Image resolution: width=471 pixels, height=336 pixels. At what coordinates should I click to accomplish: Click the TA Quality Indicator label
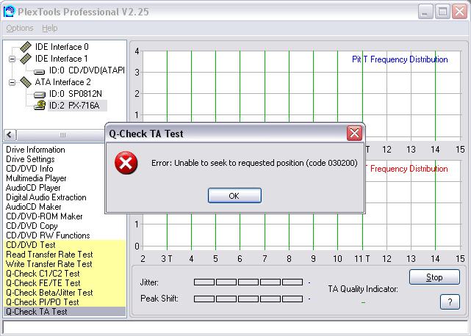tap(363, 289)
